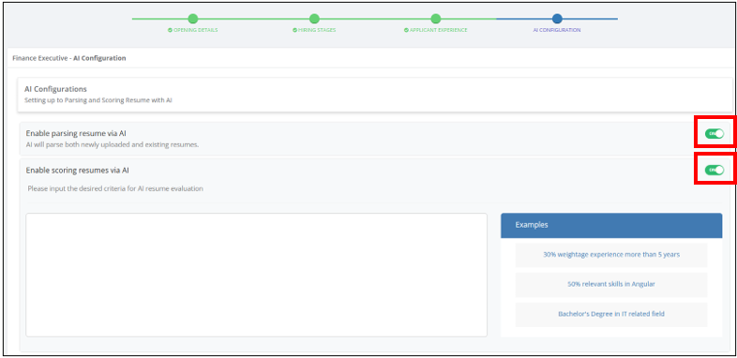Screen dimensions: 737x358
Task: Open the Opening Details step label
Action: [x=193, y=30]
